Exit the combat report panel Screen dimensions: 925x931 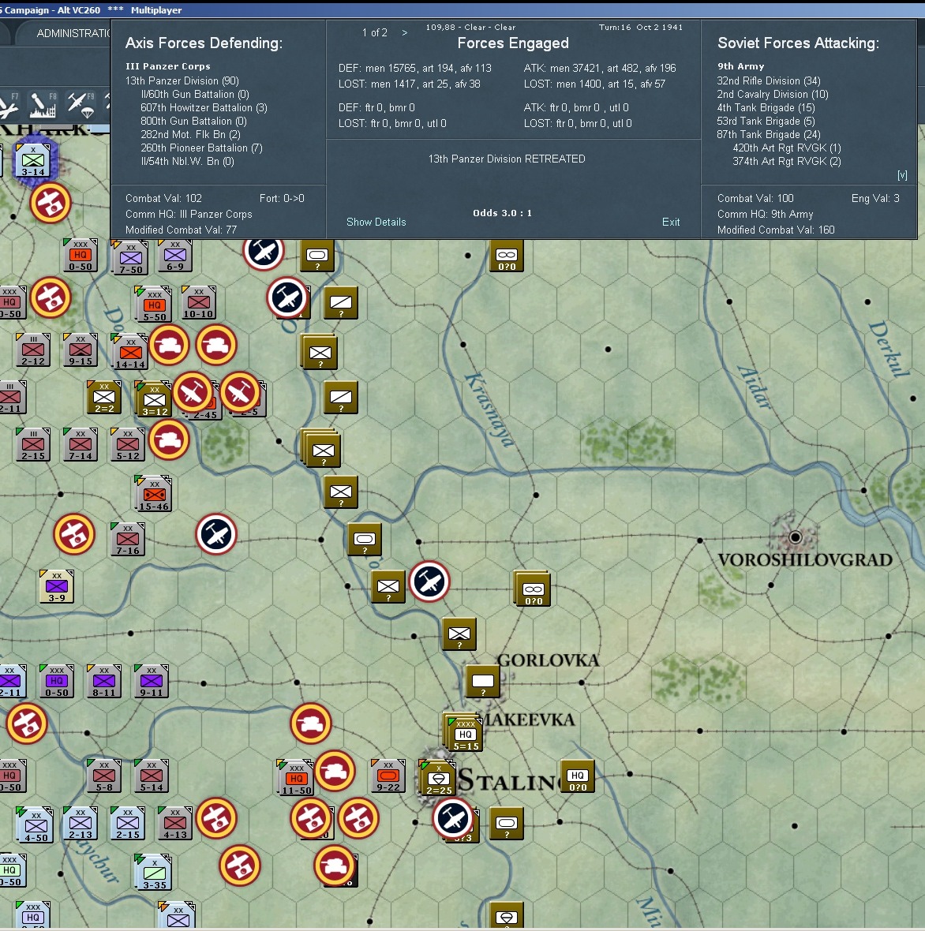pyautogui.click(x=671, y=222)
